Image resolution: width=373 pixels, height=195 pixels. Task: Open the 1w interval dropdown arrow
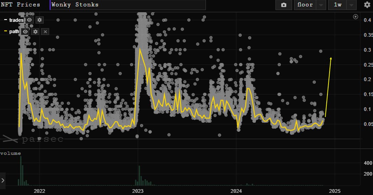(351, 5)
